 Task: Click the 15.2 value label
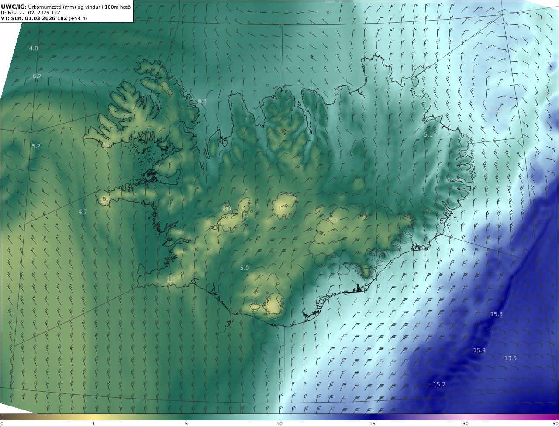[x=439, y=384]
